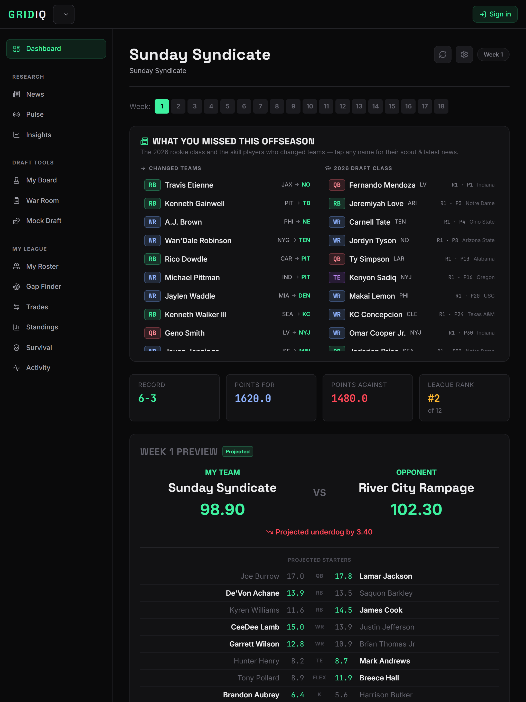Screen dimensions: 526x702
Task: Click the Insights chart icon
Action: 16,135
